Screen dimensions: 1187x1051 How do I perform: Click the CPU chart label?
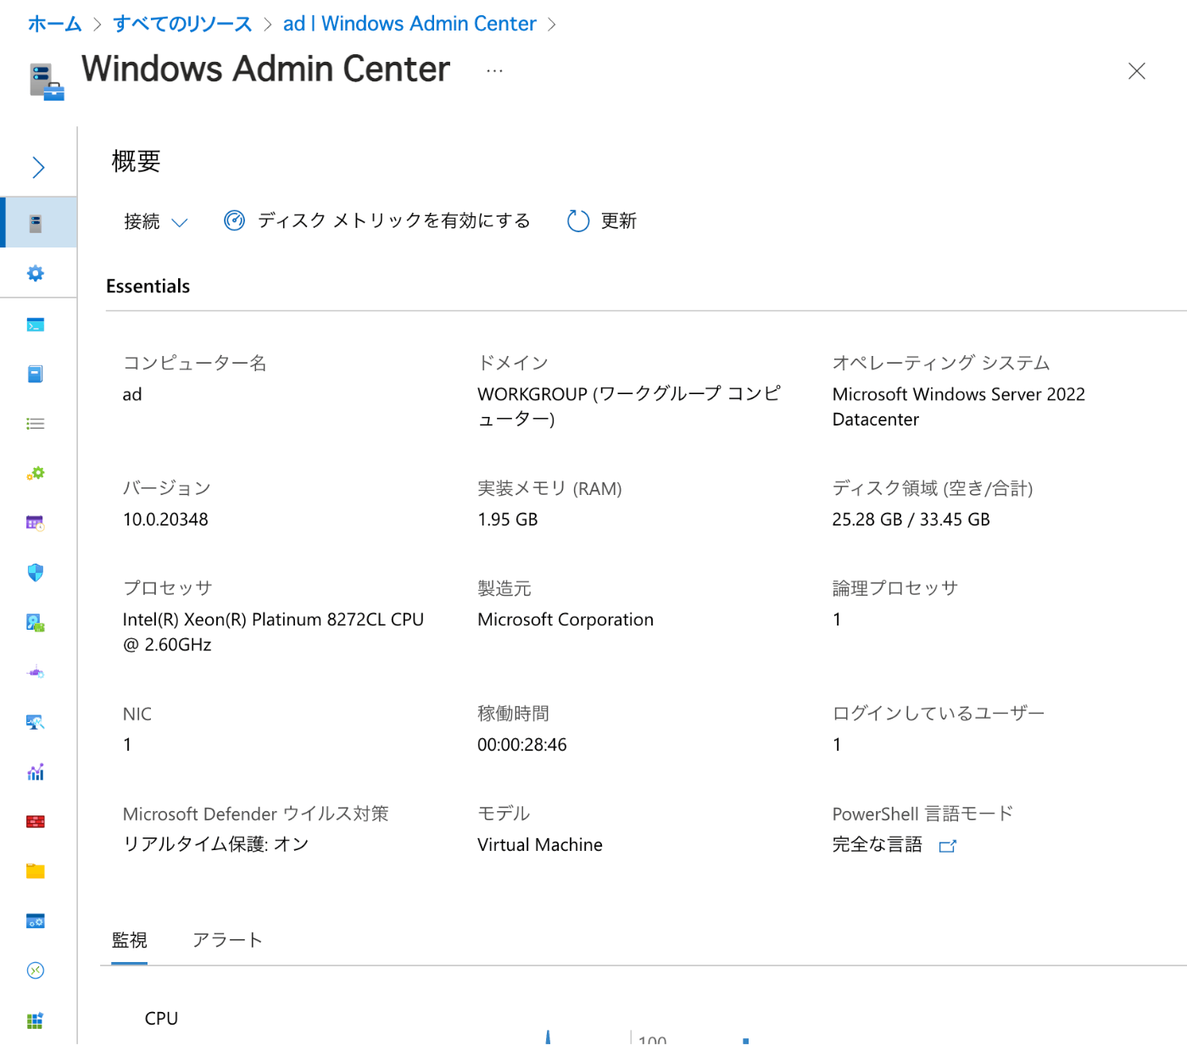pos(161,1019)
